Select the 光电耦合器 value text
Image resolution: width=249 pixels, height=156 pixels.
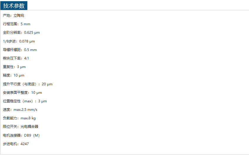(x=29, y=127)
